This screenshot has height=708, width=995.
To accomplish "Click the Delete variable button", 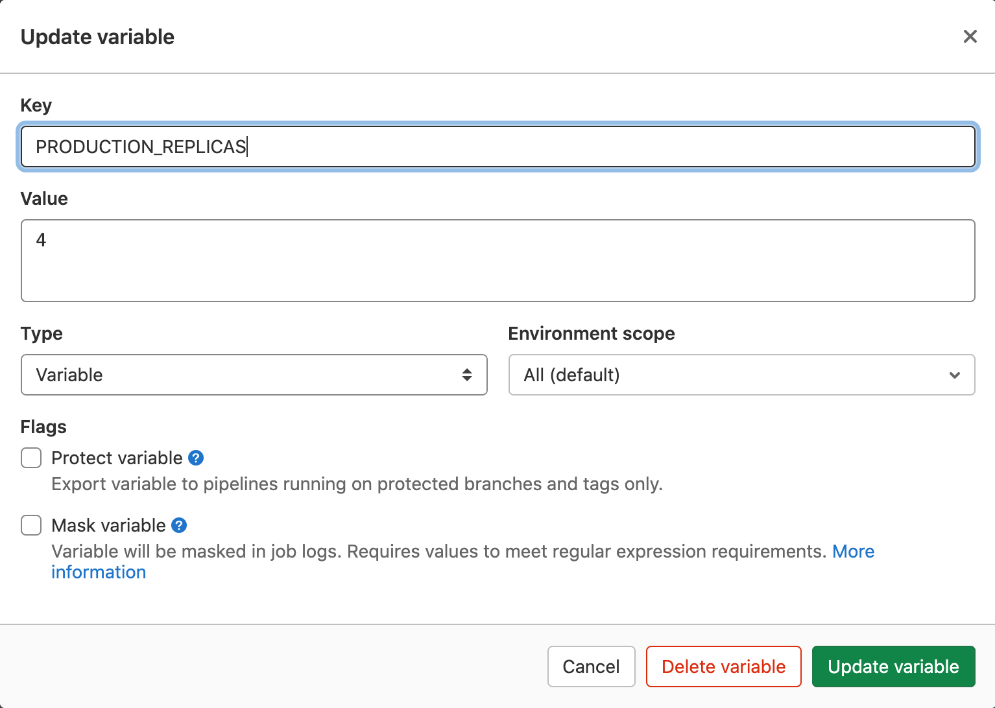I will 723,667.
